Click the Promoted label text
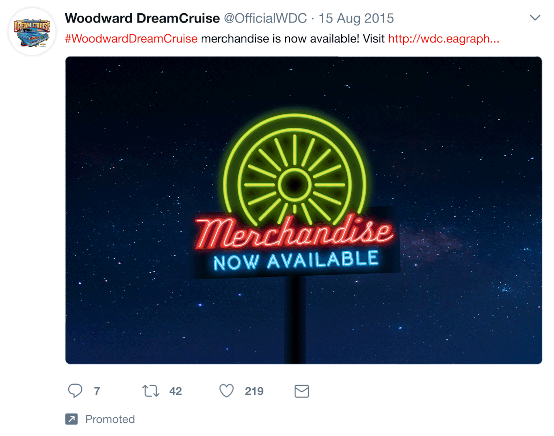The width and height of the screenshot is (554, 436). [x=110, y=419]
